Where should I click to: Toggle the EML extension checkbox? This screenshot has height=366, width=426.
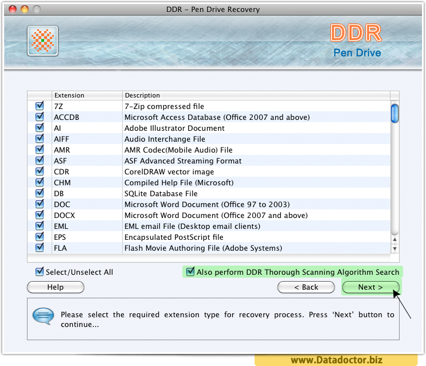(40, 225)
